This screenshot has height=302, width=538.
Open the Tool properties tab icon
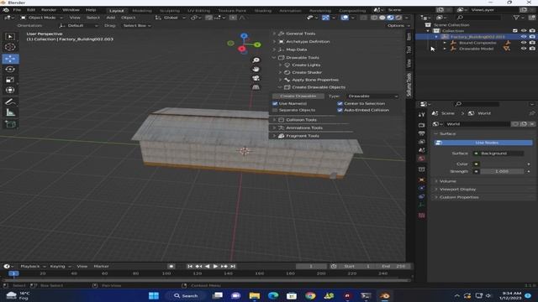(422, 114)
